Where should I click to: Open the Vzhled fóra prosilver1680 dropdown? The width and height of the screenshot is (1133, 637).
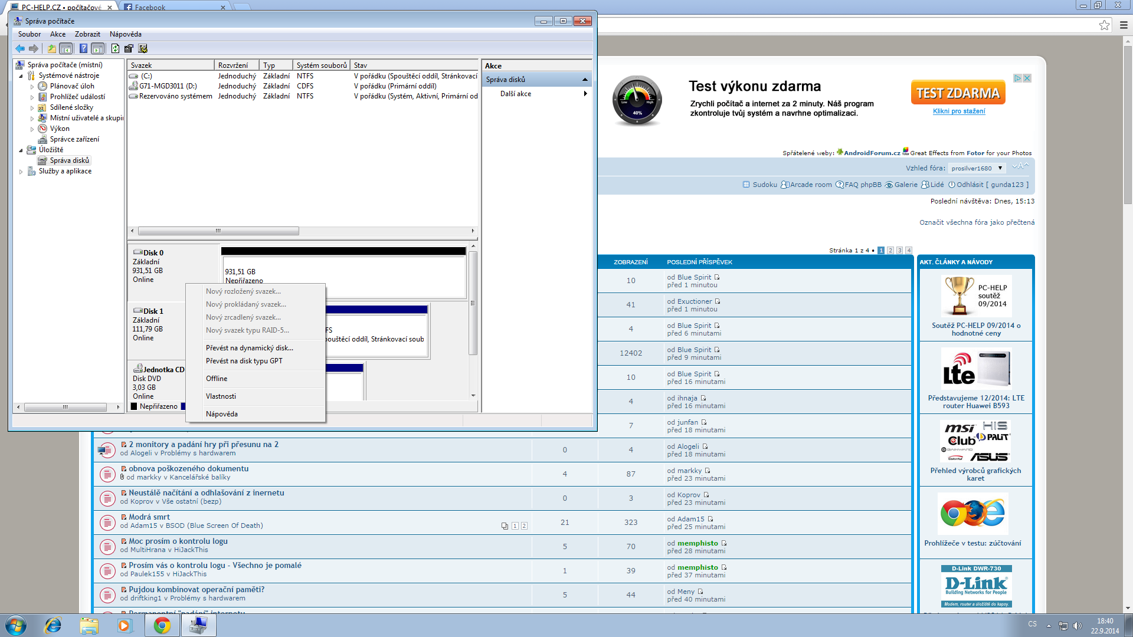977,168
